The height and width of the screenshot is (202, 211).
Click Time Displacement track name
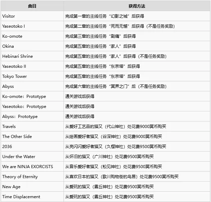coord(21,196)
